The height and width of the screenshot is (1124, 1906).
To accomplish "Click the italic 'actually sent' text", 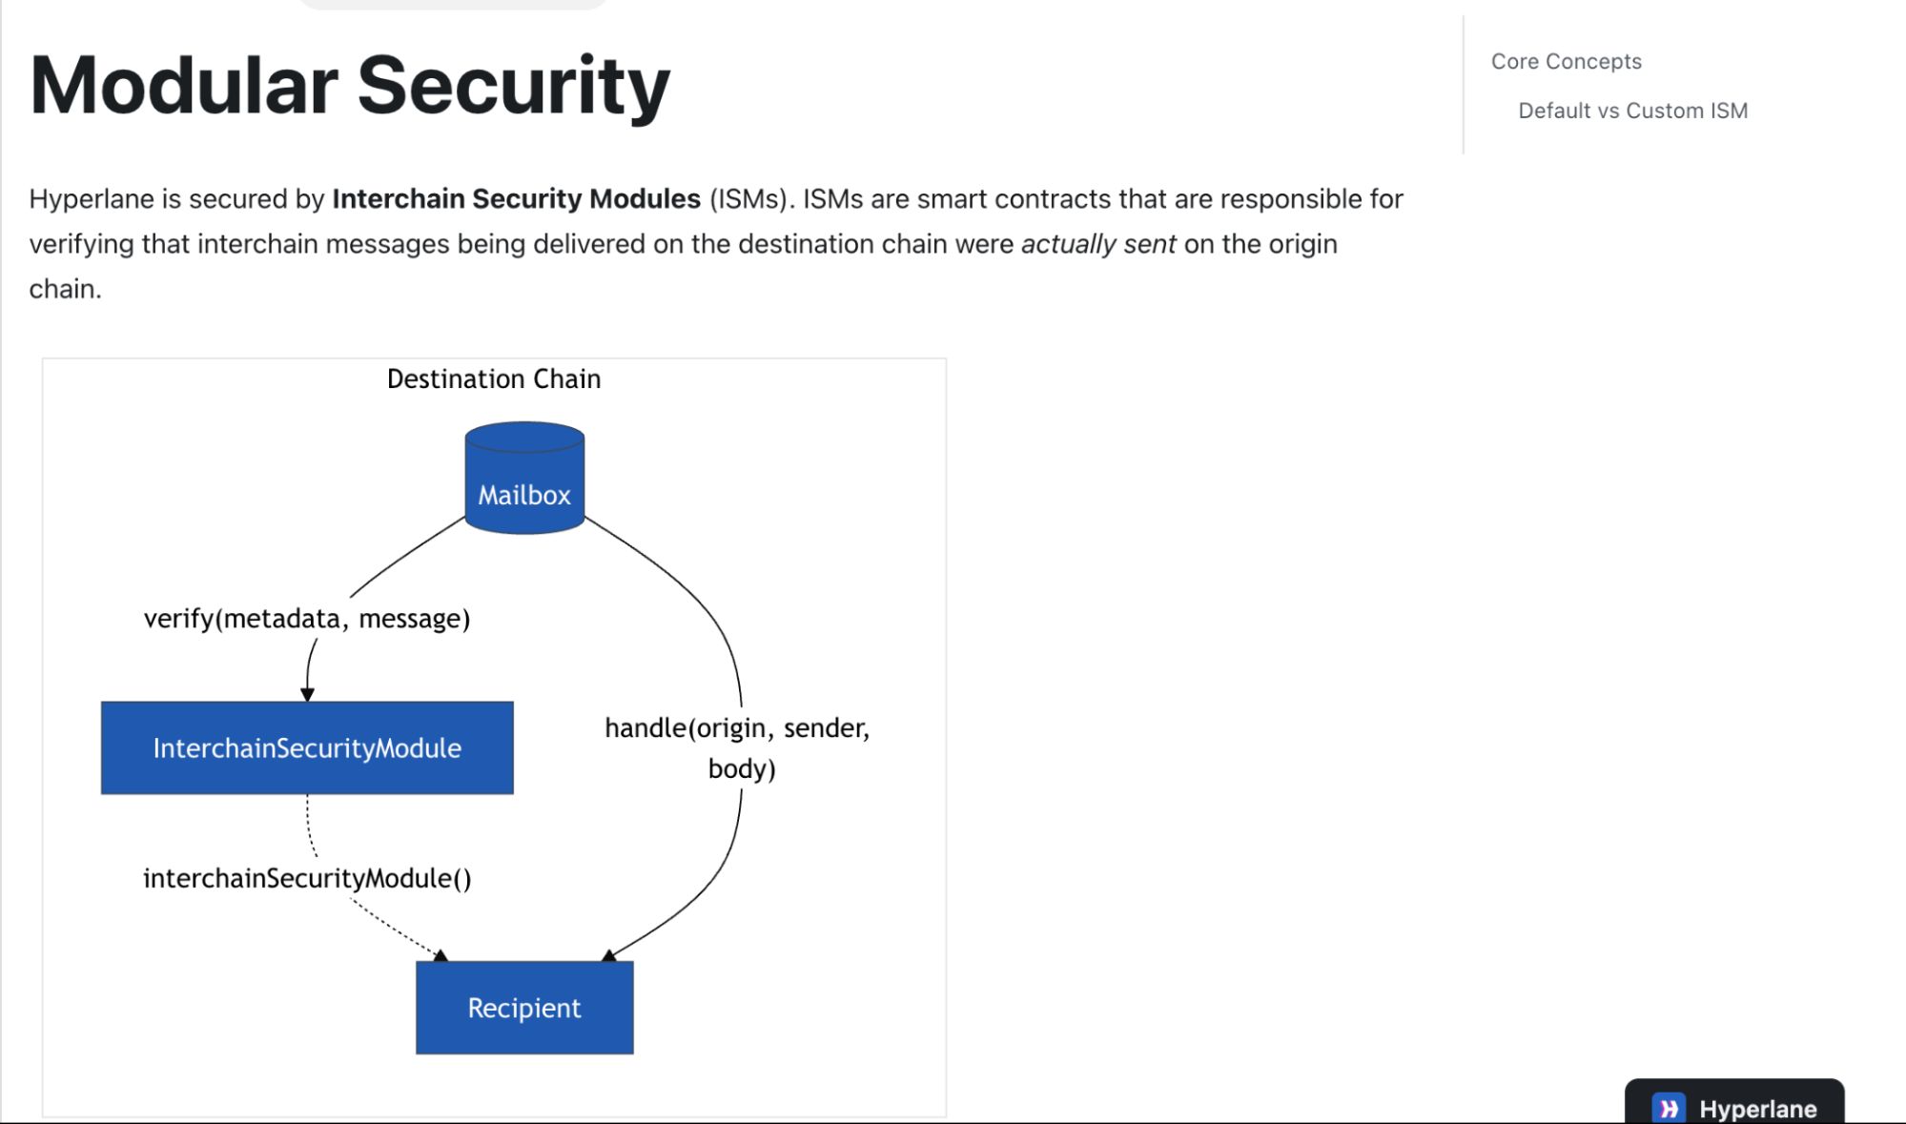I will coord(1098,244).
